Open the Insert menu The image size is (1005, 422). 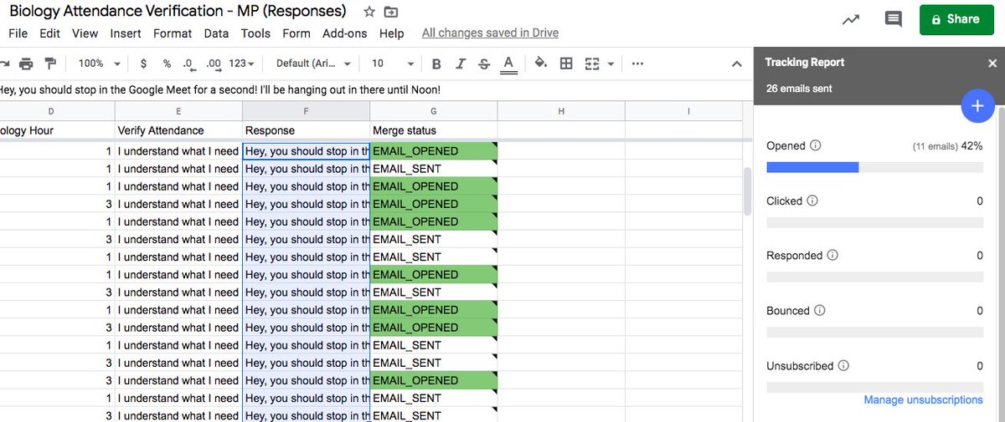coord(126,33)
